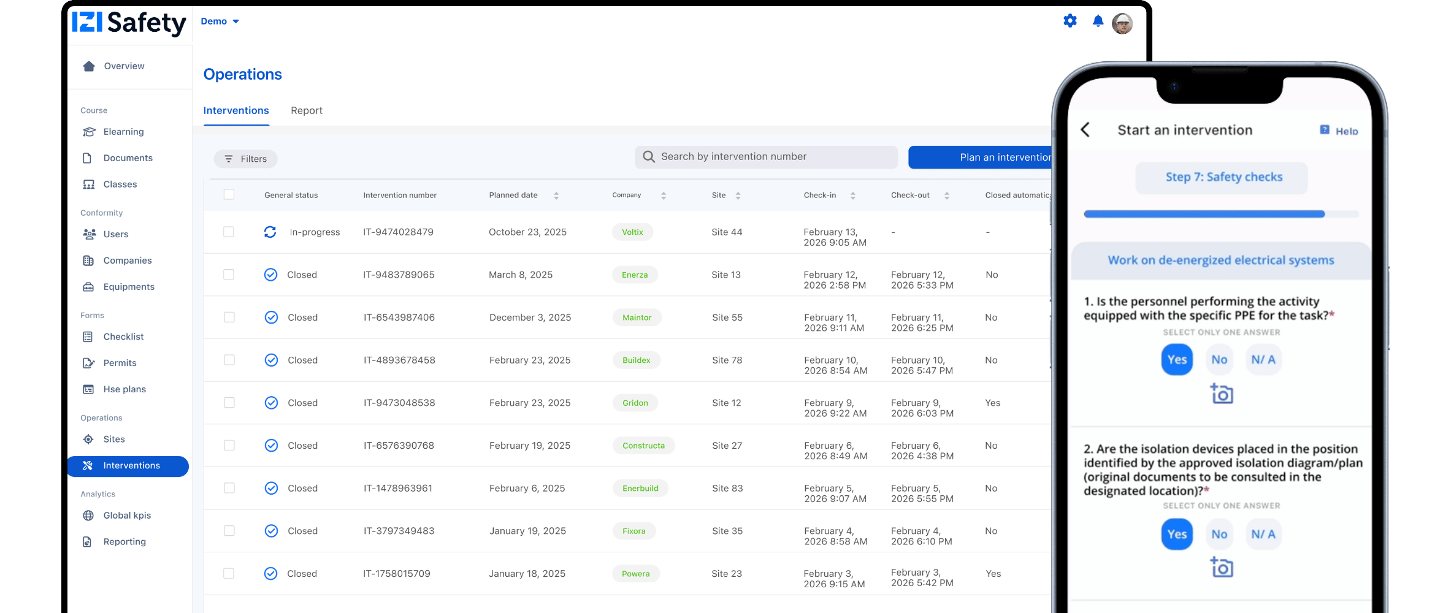Switch to the Report tab
This screenshot has width=1451, height=613.
pos(306,111)
